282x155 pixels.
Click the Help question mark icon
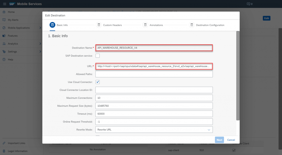[x=4, y=60]
